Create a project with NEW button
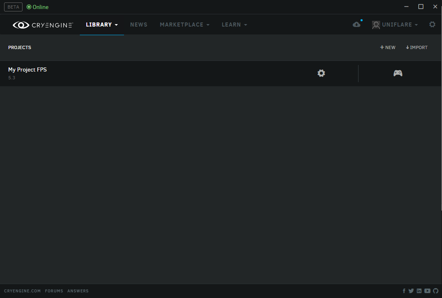The image size is (442, 298). coord(388,47)
